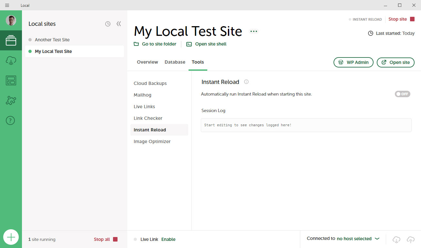Open the Local sites sidebar icon

click(x=11, y=40)
